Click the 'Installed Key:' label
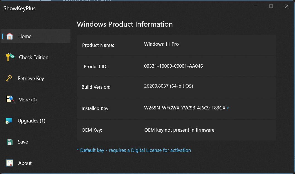This screenshot has width=295, height=174. coord(96,108)
